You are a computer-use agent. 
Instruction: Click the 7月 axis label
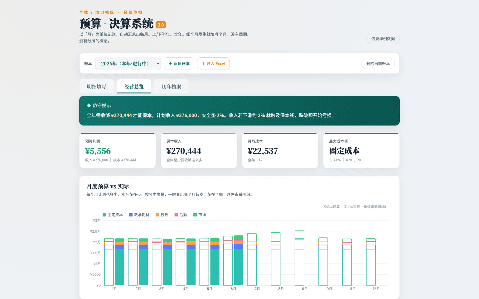click(257, 289)
